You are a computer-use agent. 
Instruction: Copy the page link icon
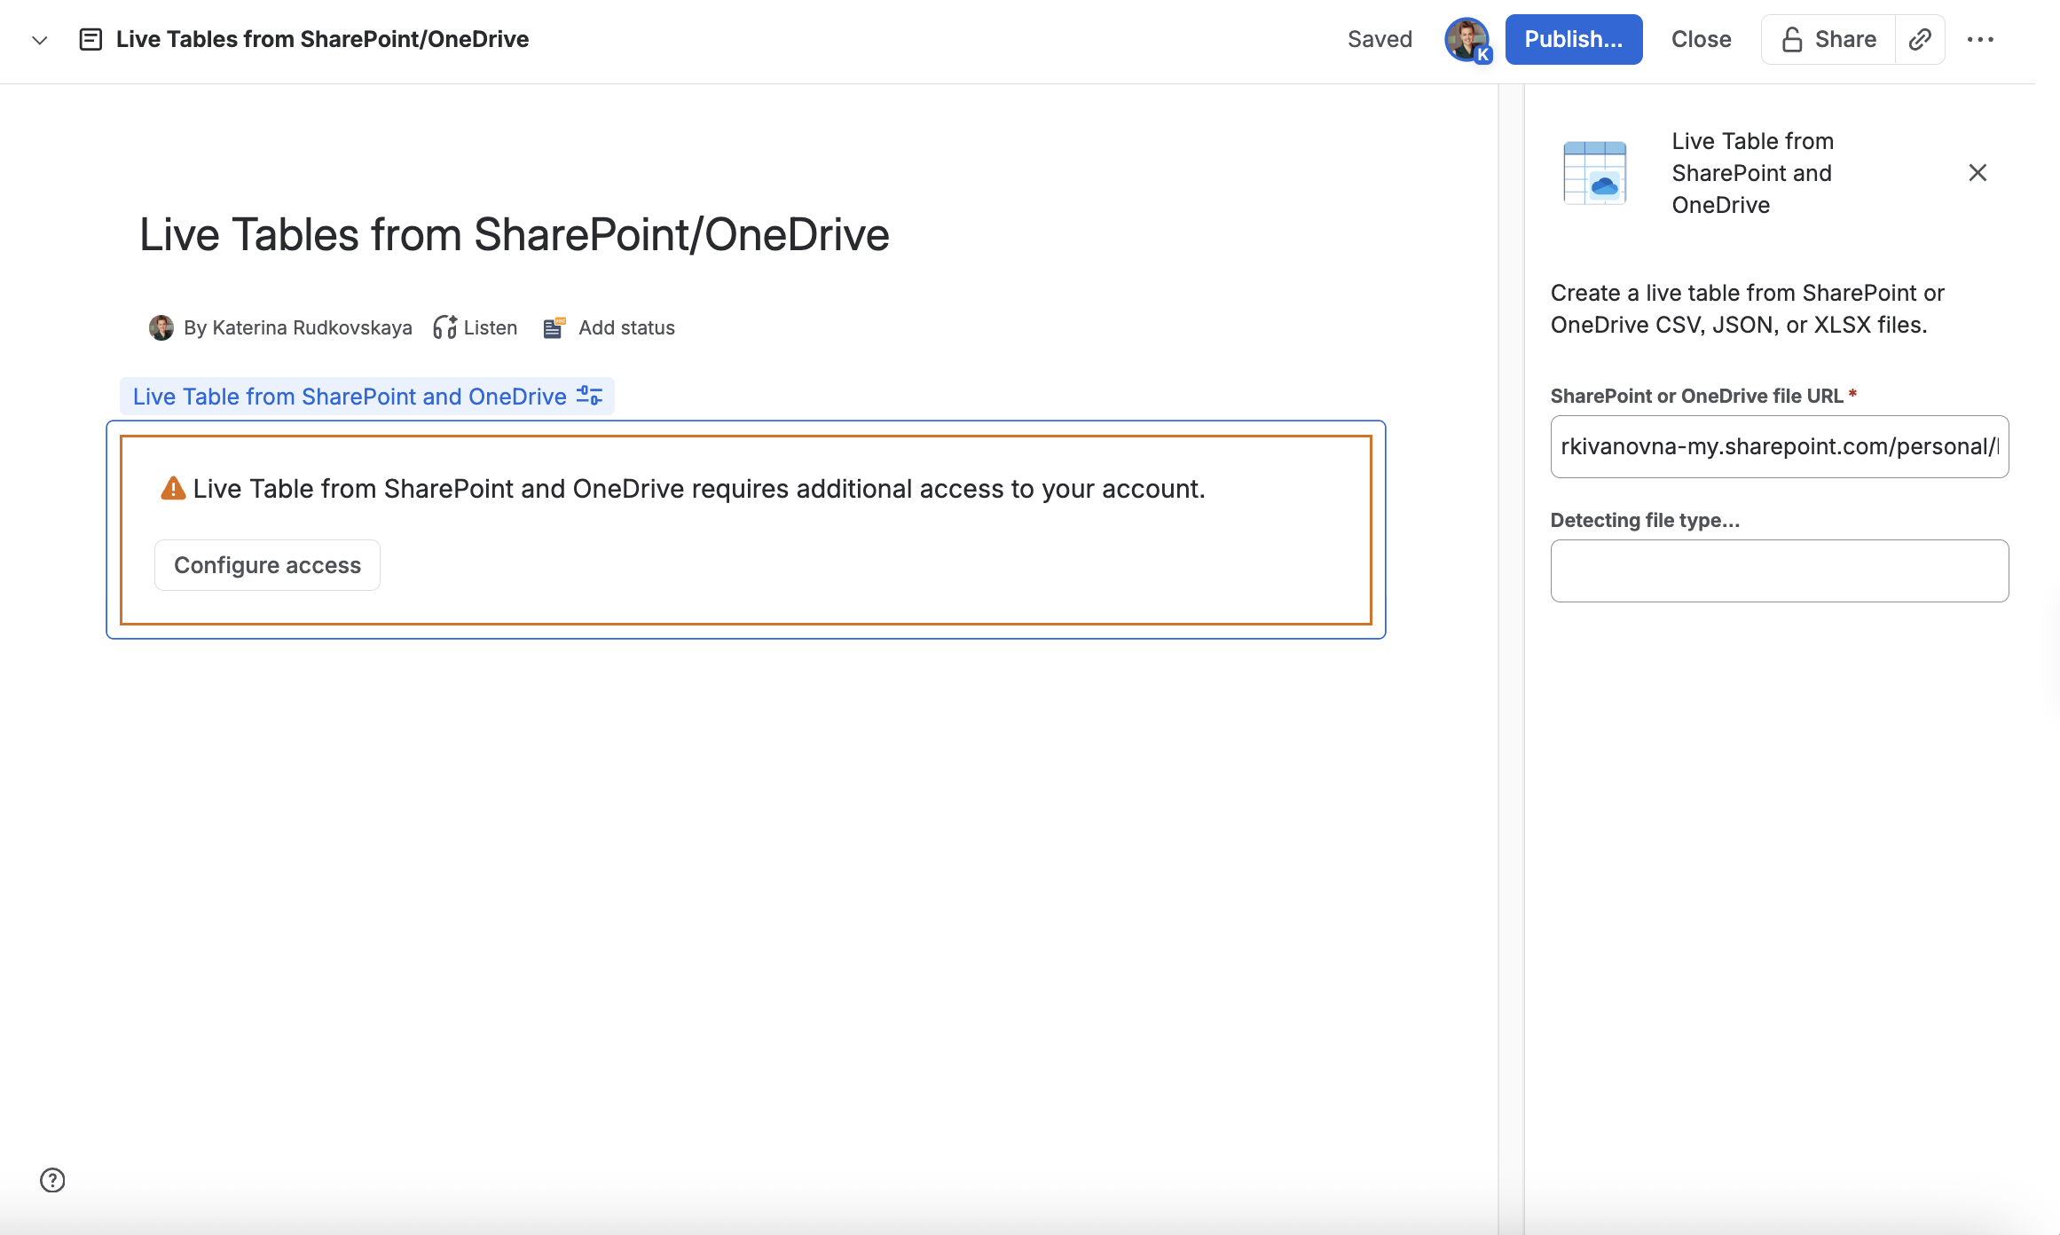pyautogui.click(x=1920, y=39)
